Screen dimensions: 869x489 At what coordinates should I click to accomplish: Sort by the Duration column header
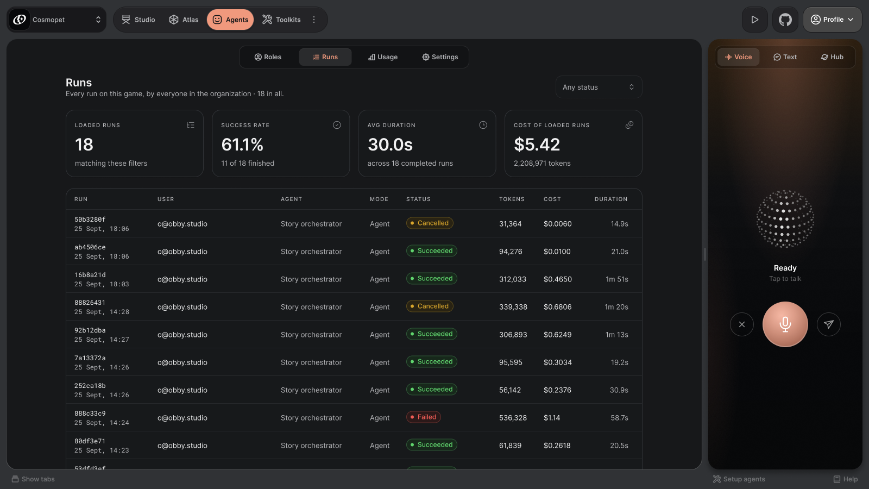coord(611,199)
